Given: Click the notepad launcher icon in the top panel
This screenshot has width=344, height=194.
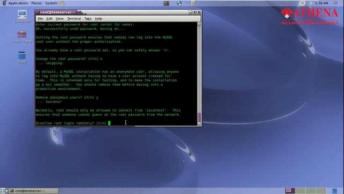Looking at the screenshot, I should tap(192, 3).
